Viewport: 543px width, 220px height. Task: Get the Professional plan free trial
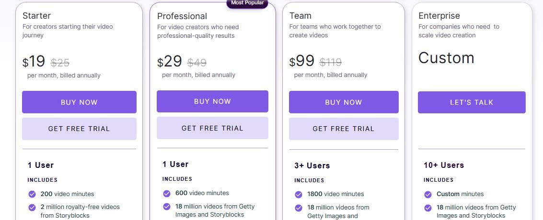tap(212, 128)
